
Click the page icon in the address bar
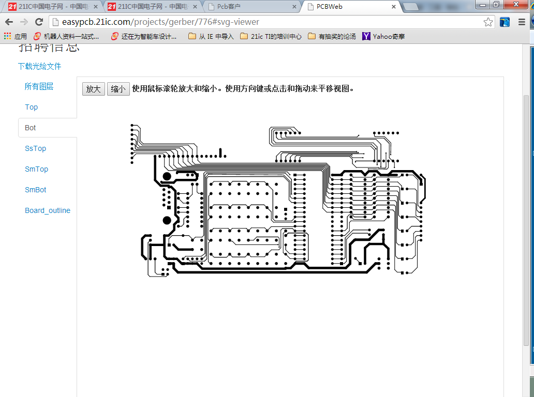55,22
